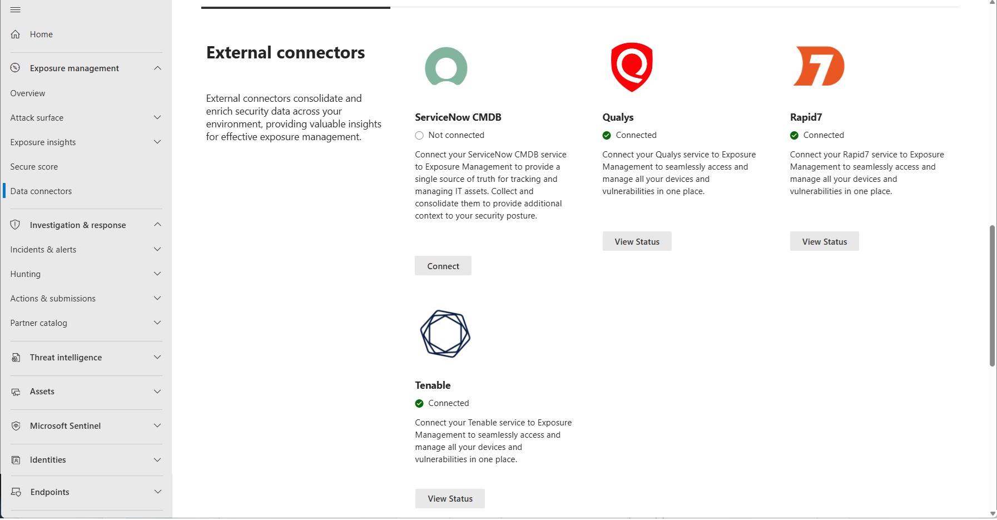Screen dimensions: 997x520
Task: Open the hamburger navigation menu icon
Action: [x=16, y=9]
